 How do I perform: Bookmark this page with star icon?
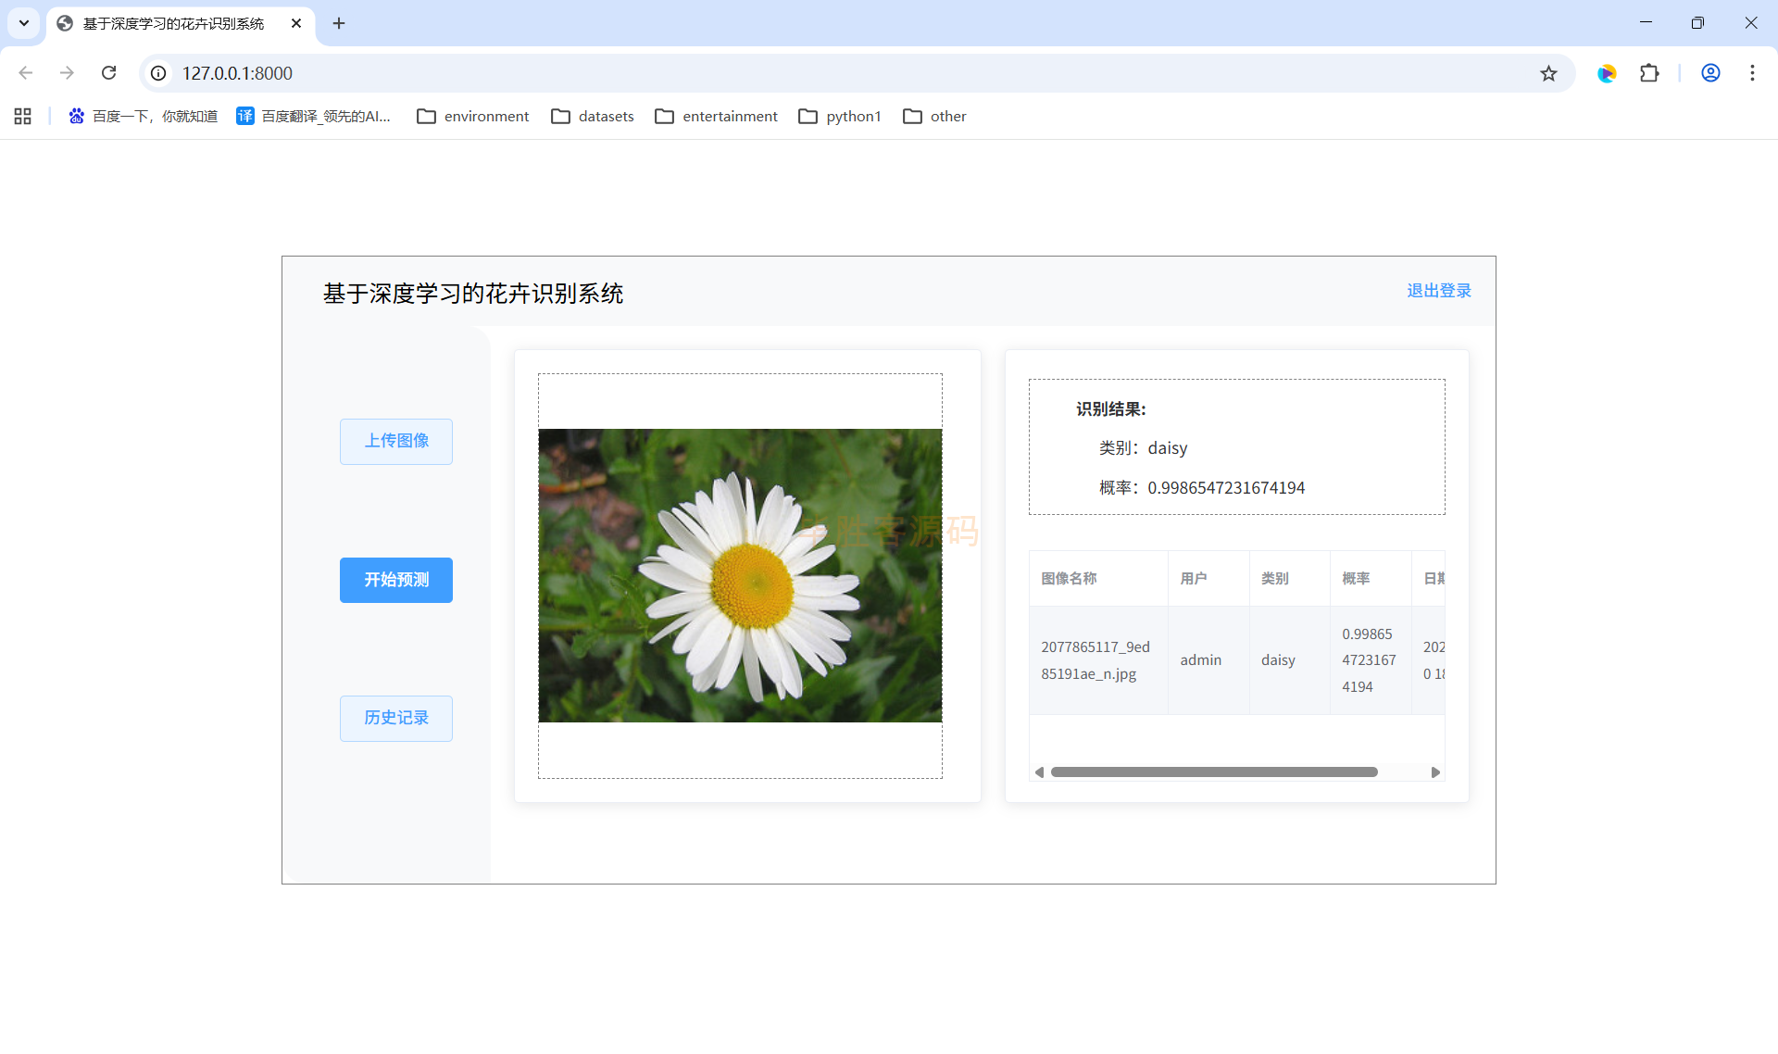[1548, 73]
